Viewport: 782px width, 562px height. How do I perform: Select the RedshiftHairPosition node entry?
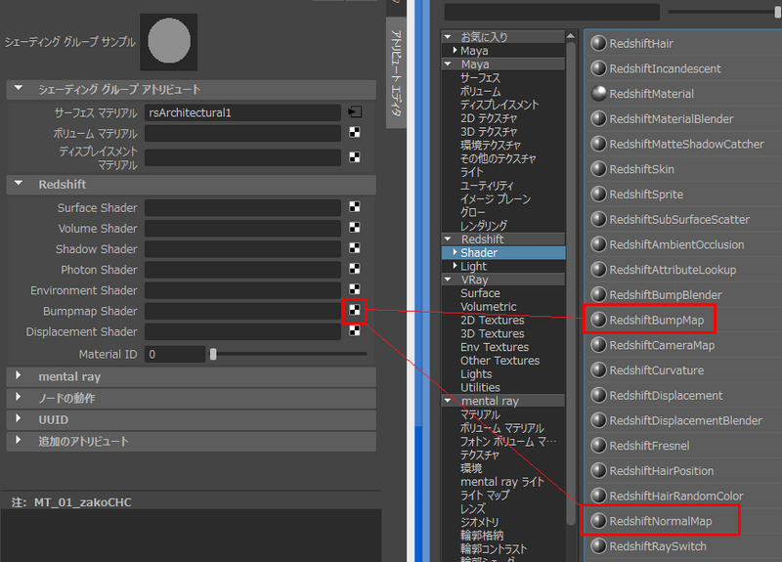click(662, 471)
